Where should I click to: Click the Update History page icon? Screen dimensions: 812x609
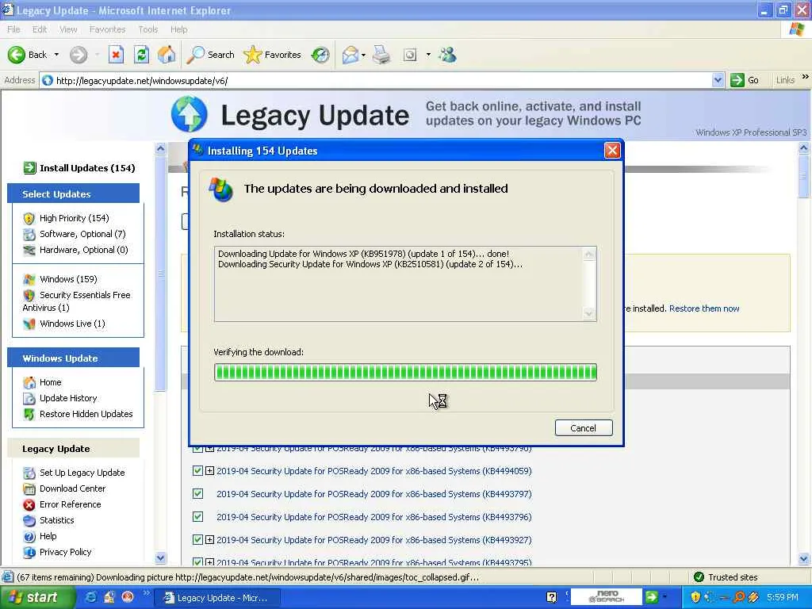[x=29, y=398]
